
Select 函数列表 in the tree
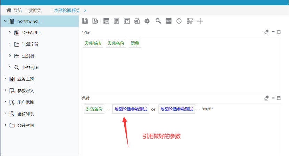(x=26, y=114)
